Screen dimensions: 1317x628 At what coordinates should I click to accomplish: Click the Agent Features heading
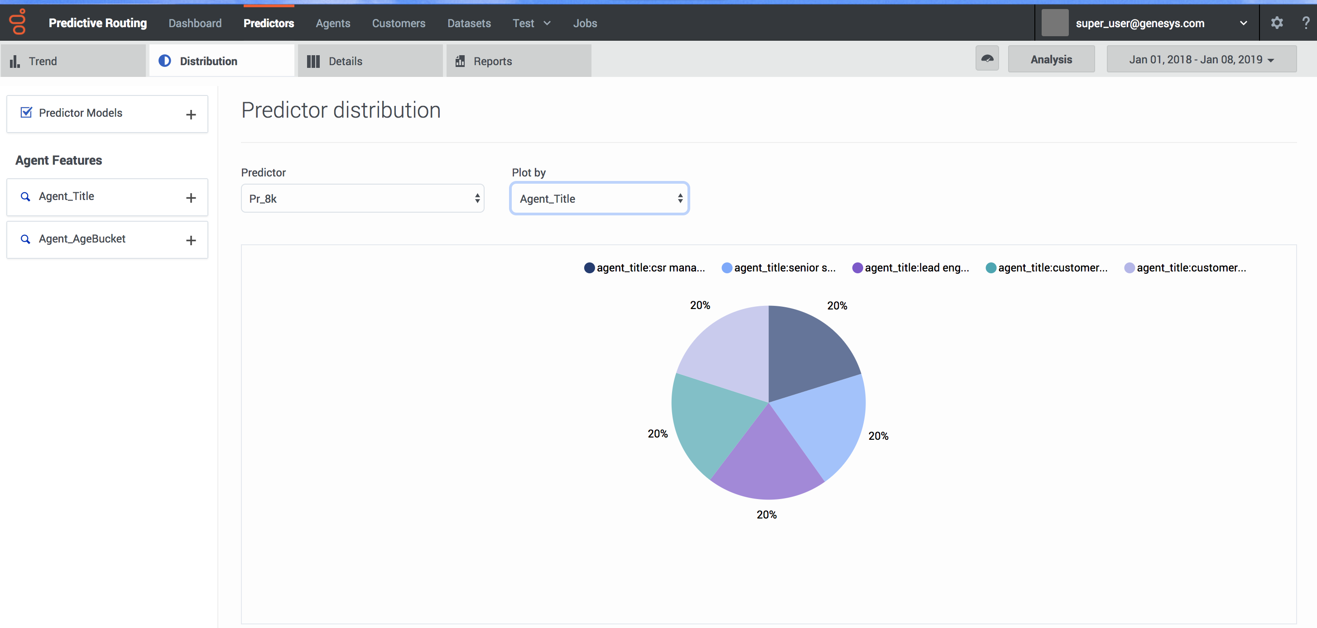(59, 160)
